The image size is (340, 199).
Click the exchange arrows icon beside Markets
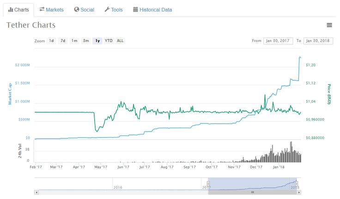point(42,9)
